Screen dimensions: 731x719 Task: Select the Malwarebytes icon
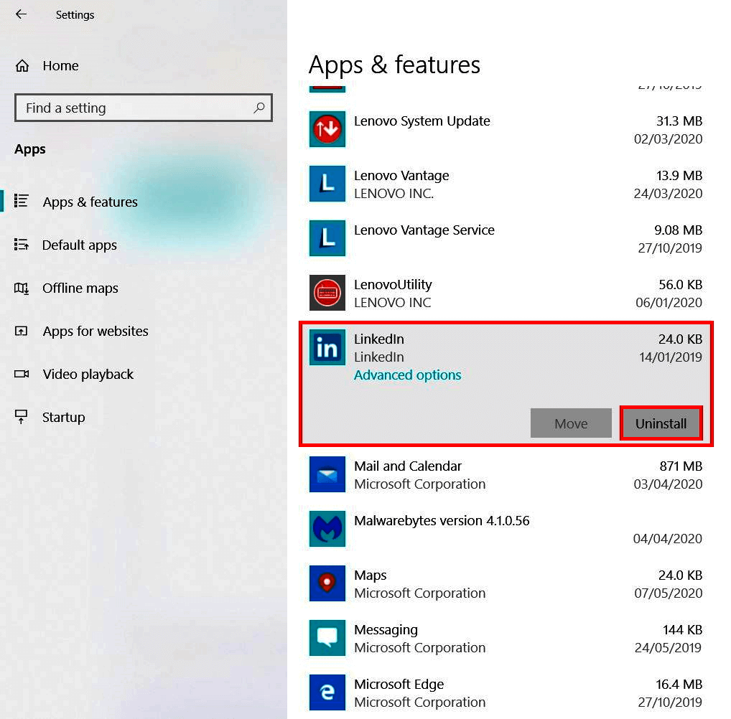click(327, 529)
